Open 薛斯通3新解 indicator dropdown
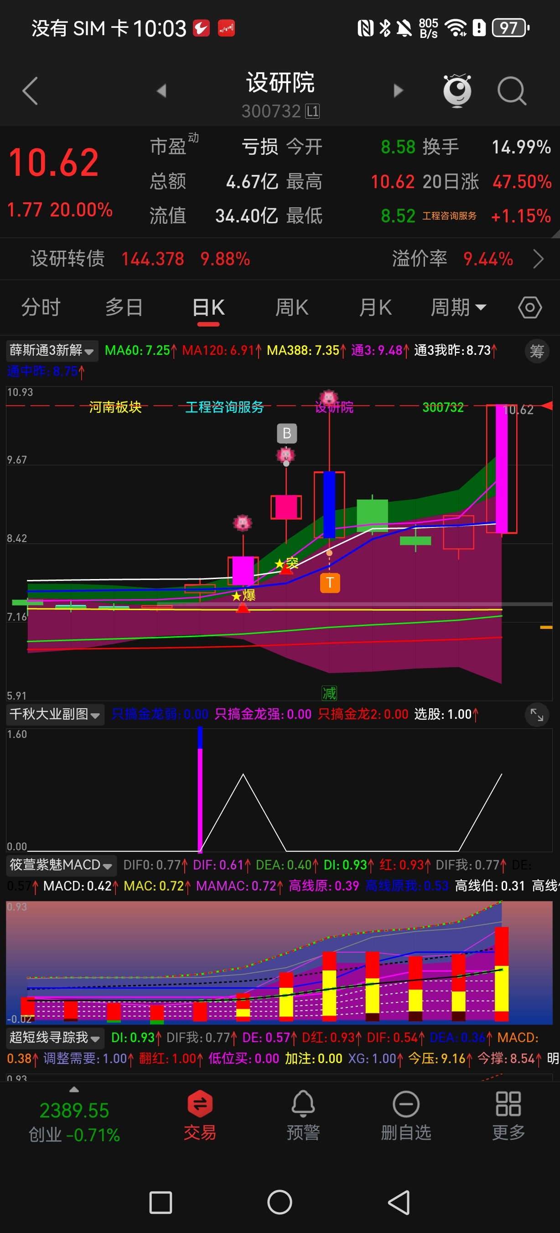The width and height of the screenshot is (560, 1233). click(x=52, y=350)
